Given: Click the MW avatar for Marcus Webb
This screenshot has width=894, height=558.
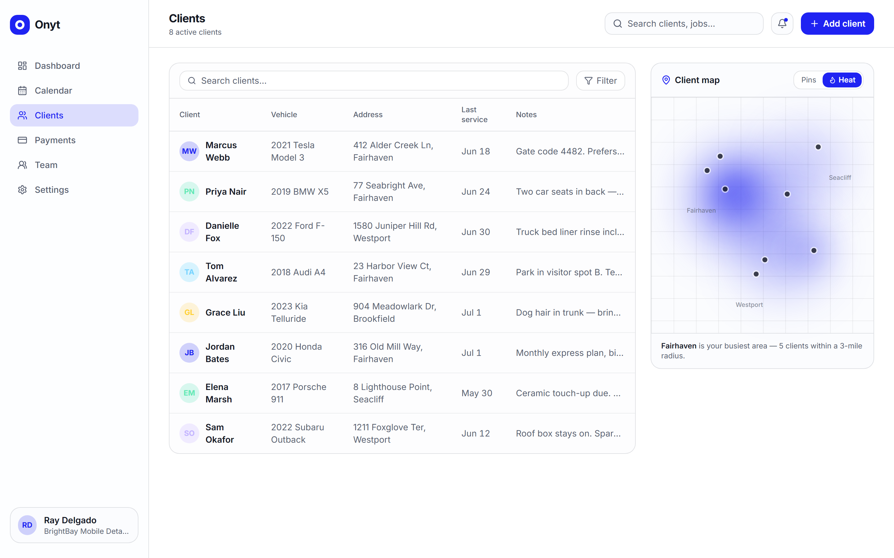Looking at the screenshot, I should [189, 151].
